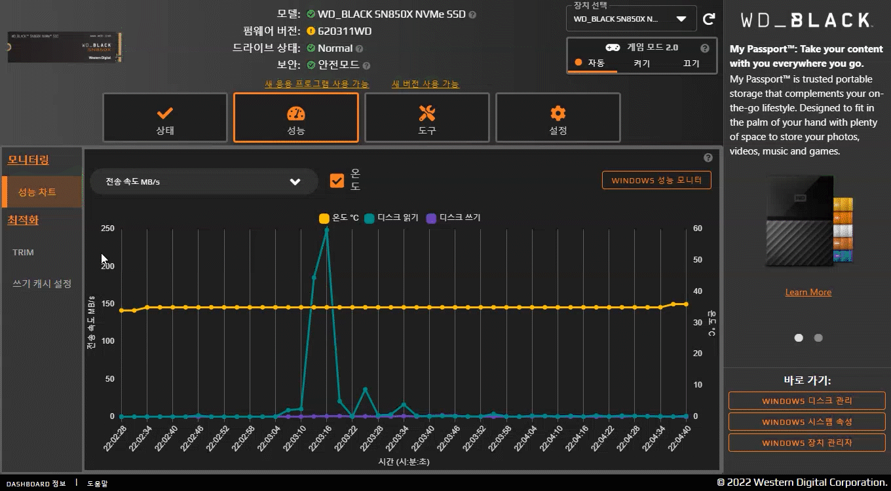Click the game controller icon

click(613, 48)
